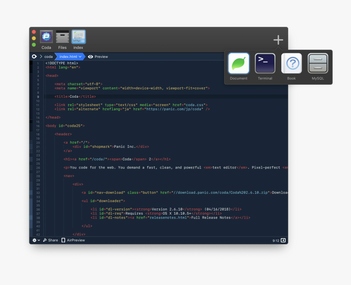Click line number 24 in gutter

[x=38, y=160]
